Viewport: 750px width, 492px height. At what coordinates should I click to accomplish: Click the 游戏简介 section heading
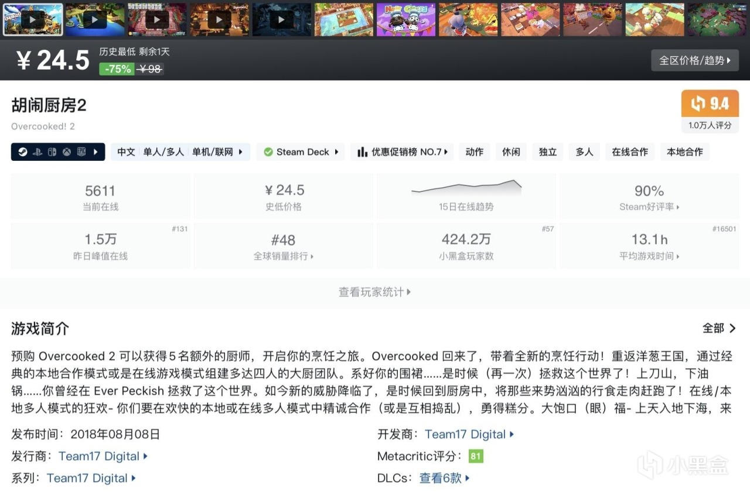40,329
